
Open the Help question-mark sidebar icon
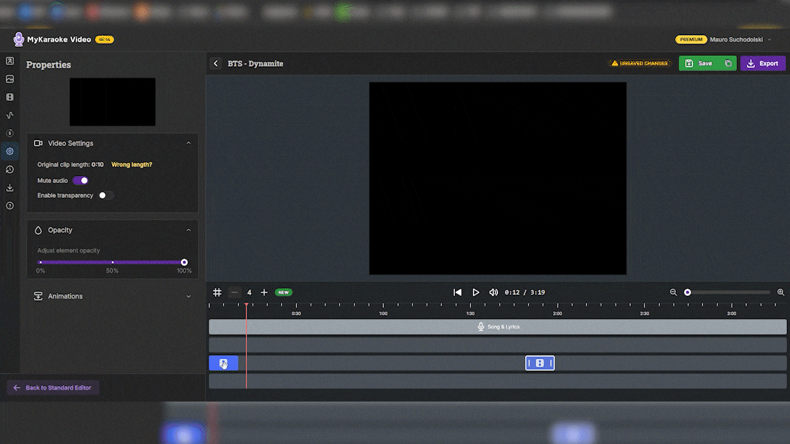point(10,205)
